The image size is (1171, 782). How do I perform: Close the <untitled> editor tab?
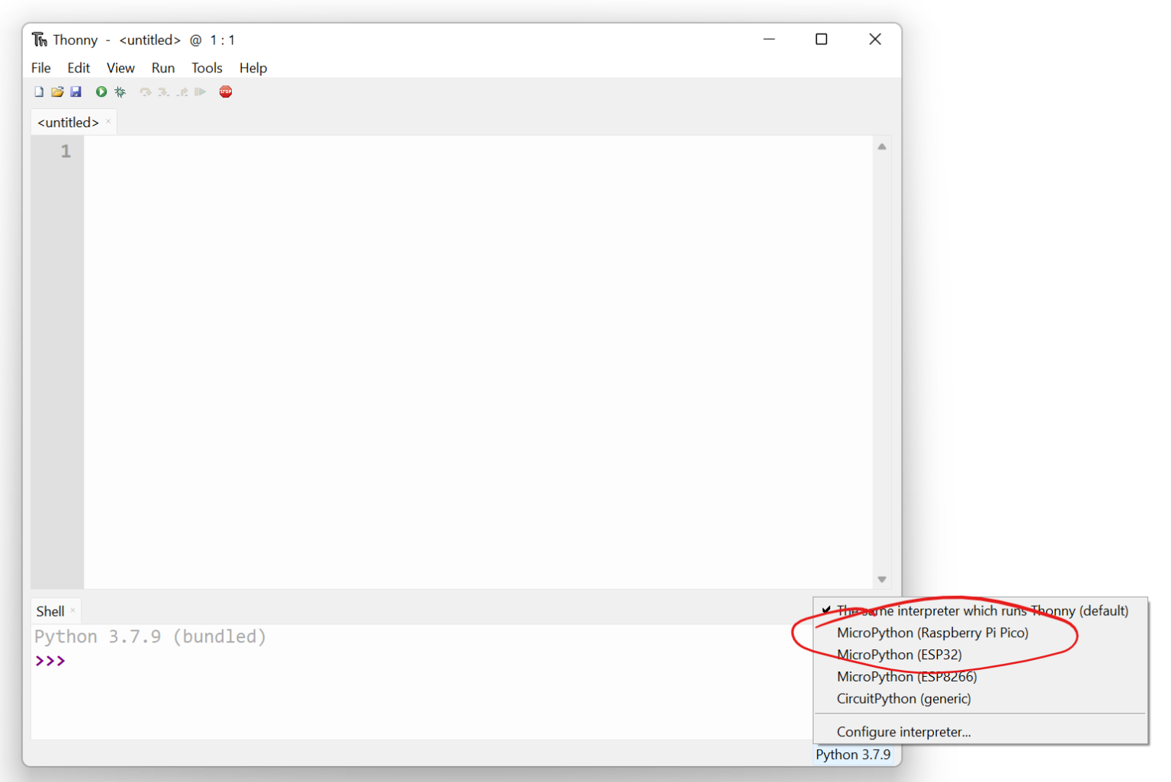(x=107, y=120)
